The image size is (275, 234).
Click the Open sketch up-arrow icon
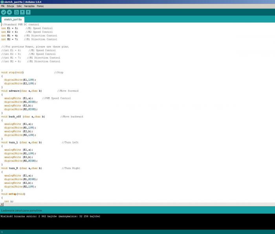(x=22, y=12)
